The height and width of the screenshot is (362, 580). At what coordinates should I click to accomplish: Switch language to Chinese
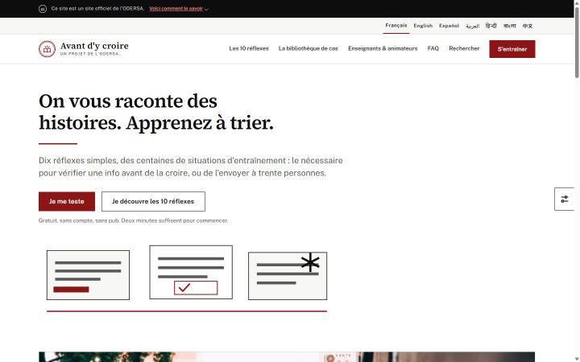click(528, 26)
